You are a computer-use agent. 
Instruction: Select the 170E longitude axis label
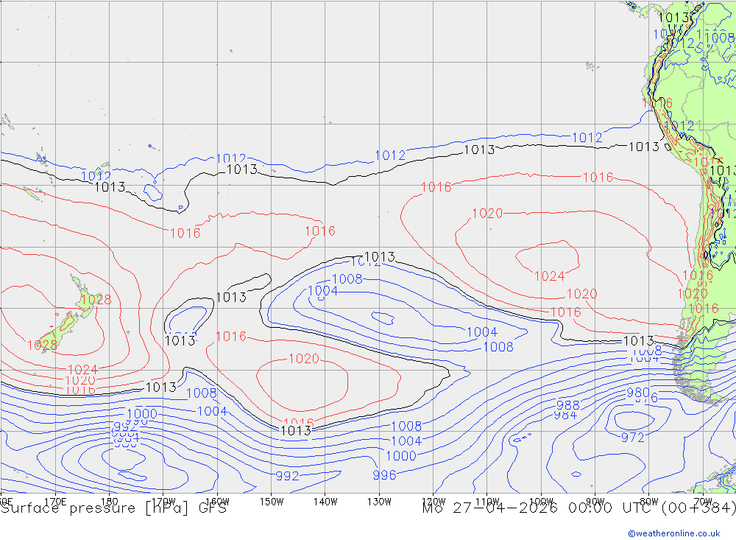(x=55, y=502)
